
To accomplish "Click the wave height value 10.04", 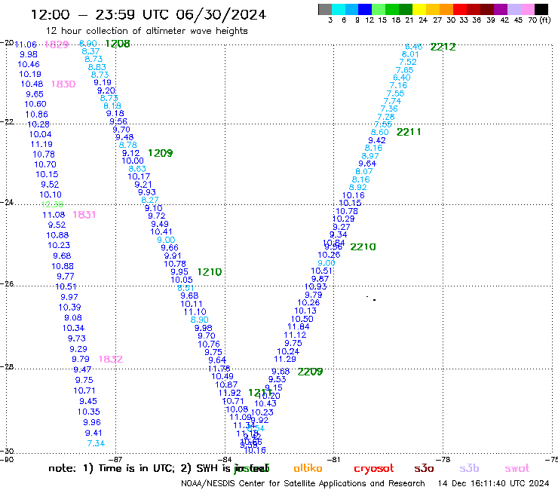I will (40, 134).
